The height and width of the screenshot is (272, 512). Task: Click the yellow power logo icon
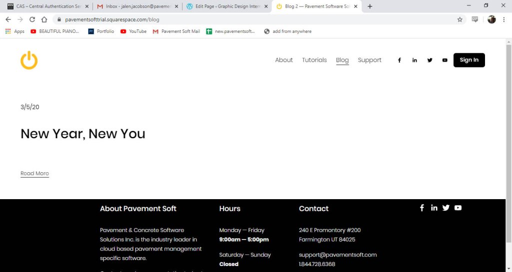click(29, 60)
